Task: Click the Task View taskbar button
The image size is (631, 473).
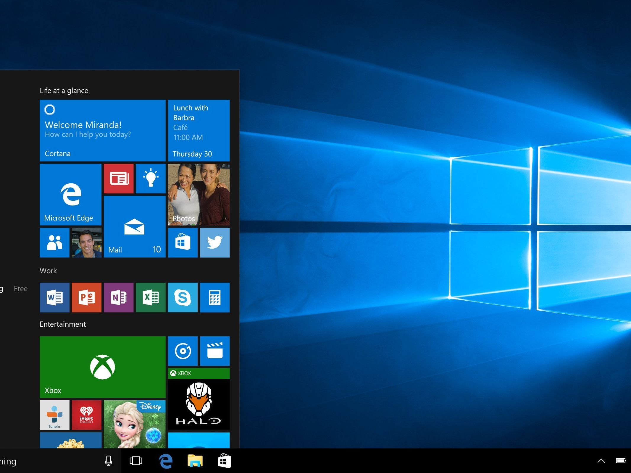Action: (x=136, y=461)
